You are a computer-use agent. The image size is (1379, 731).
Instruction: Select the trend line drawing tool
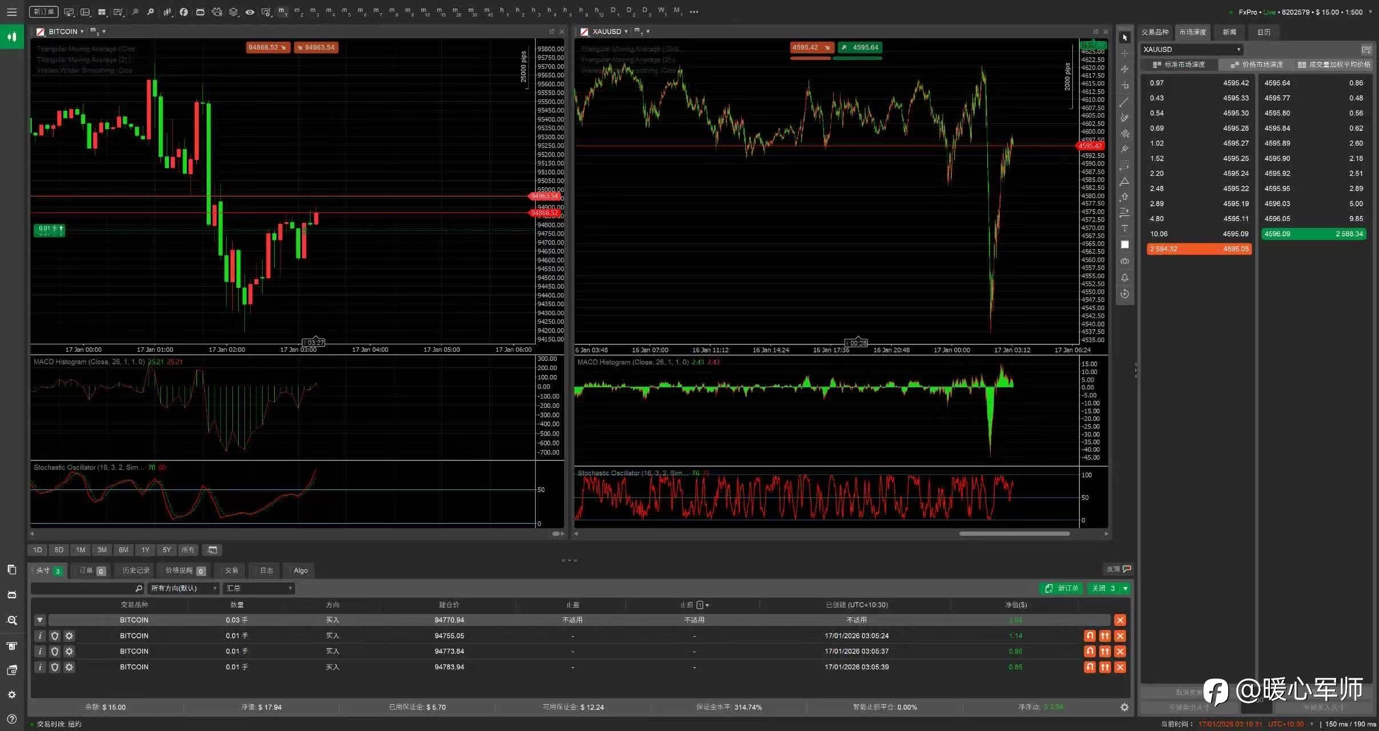pyautogui.click(x=1124, y=102)
